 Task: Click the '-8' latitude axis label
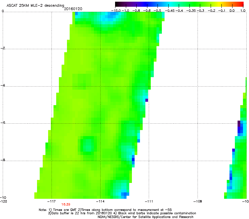[x=3, y=160]
